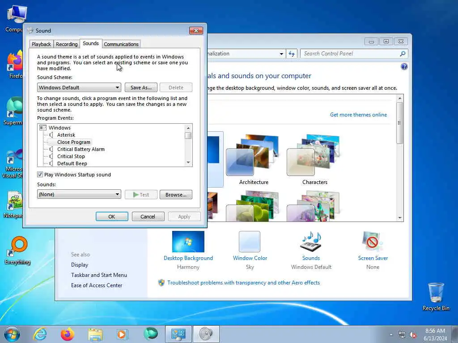
Task: Show hidden tray icons arrow
Action: (x=391, y=335)
